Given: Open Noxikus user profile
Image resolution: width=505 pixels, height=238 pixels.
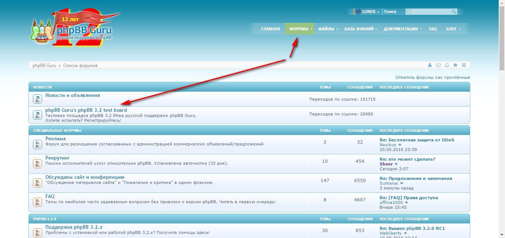Looking at the screenshot, I should pyautogui.click(x=388, y=145).
